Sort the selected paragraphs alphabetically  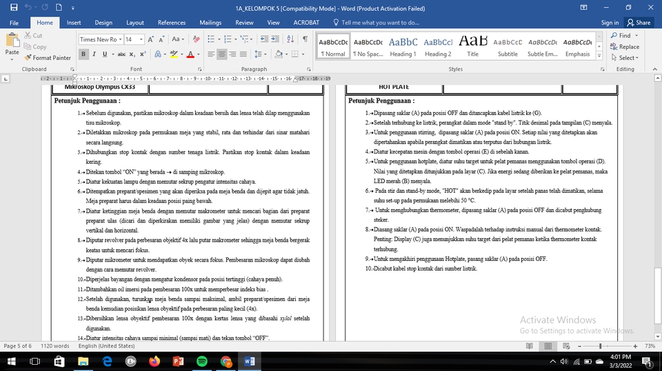pos(290,39)
